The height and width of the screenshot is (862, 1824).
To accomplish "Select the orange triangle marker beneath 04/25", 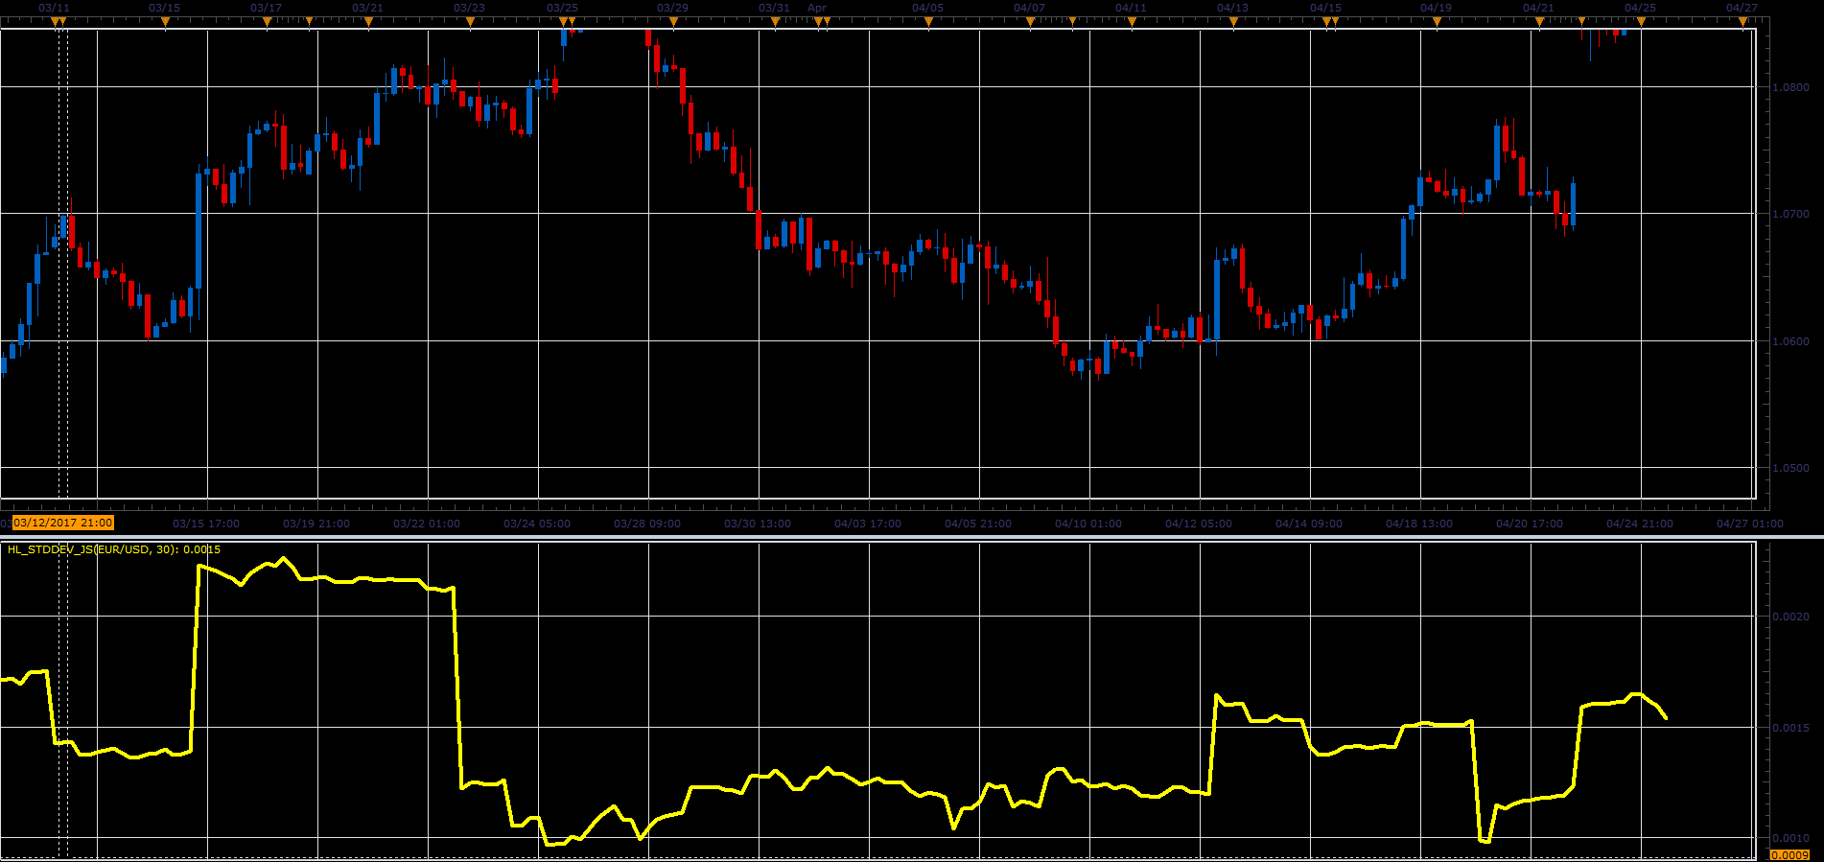I will pos(1641,21).
